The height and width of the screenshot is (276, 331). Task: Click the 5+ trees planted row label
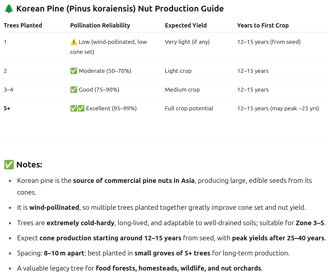(x=7, y=109)
